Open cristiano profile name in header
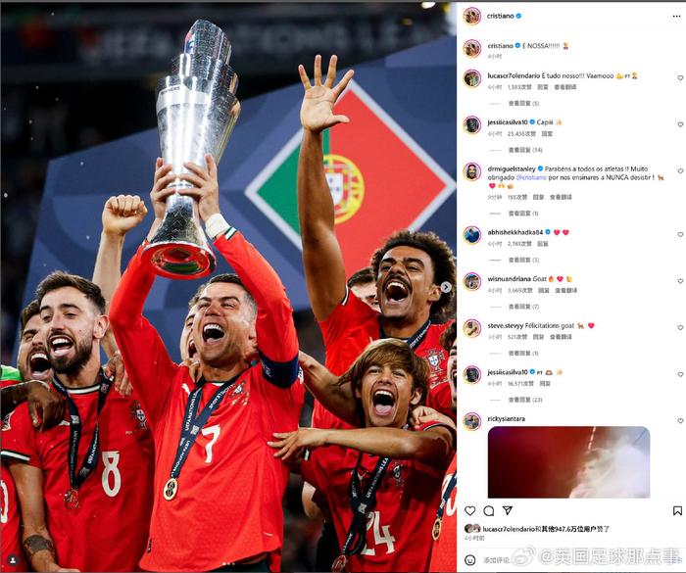 click(x=501, y=16)
